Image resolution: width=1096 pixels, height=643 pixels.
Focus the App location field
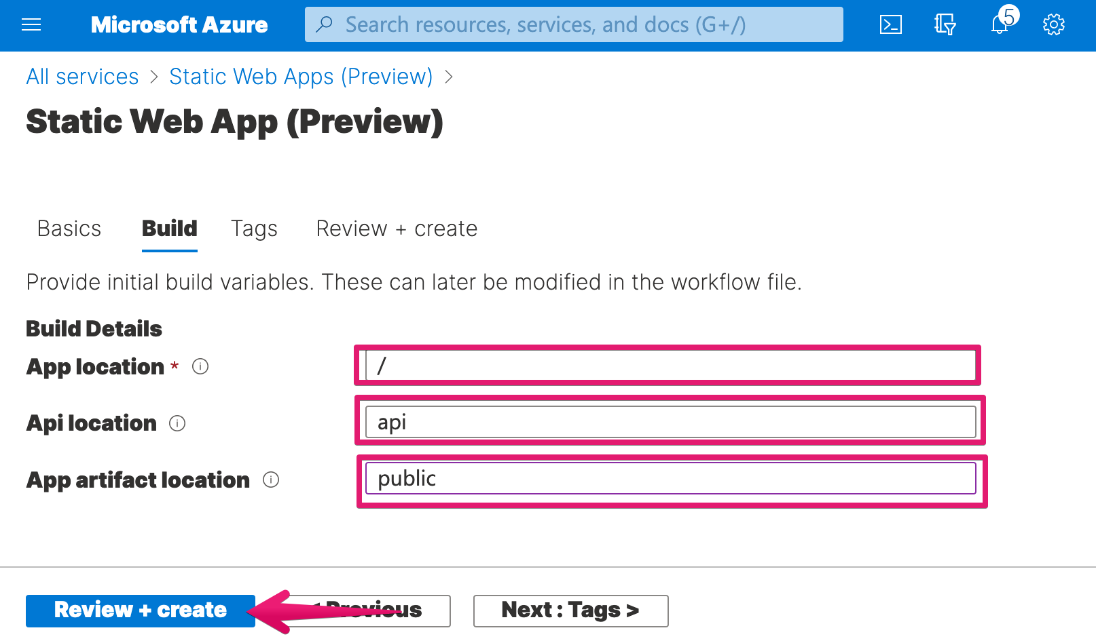(670, 366)
